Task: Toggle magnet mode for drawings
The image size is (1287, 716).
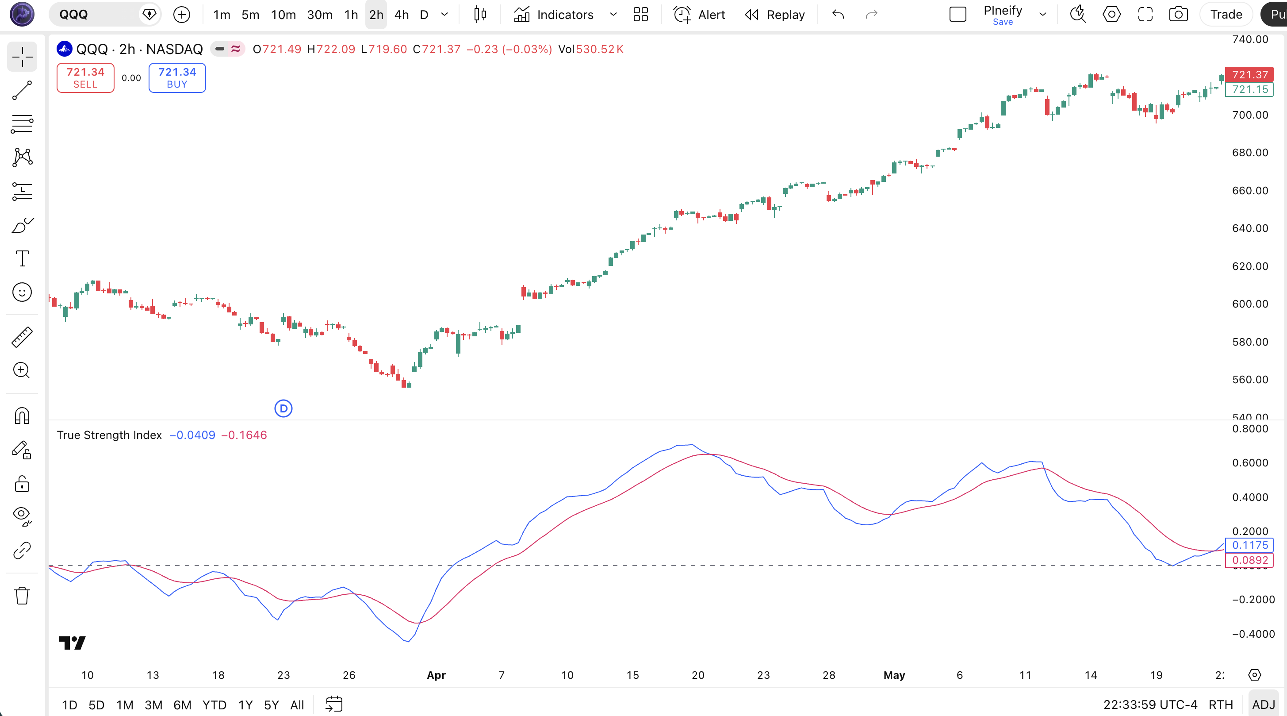Action: click(22, 416)
